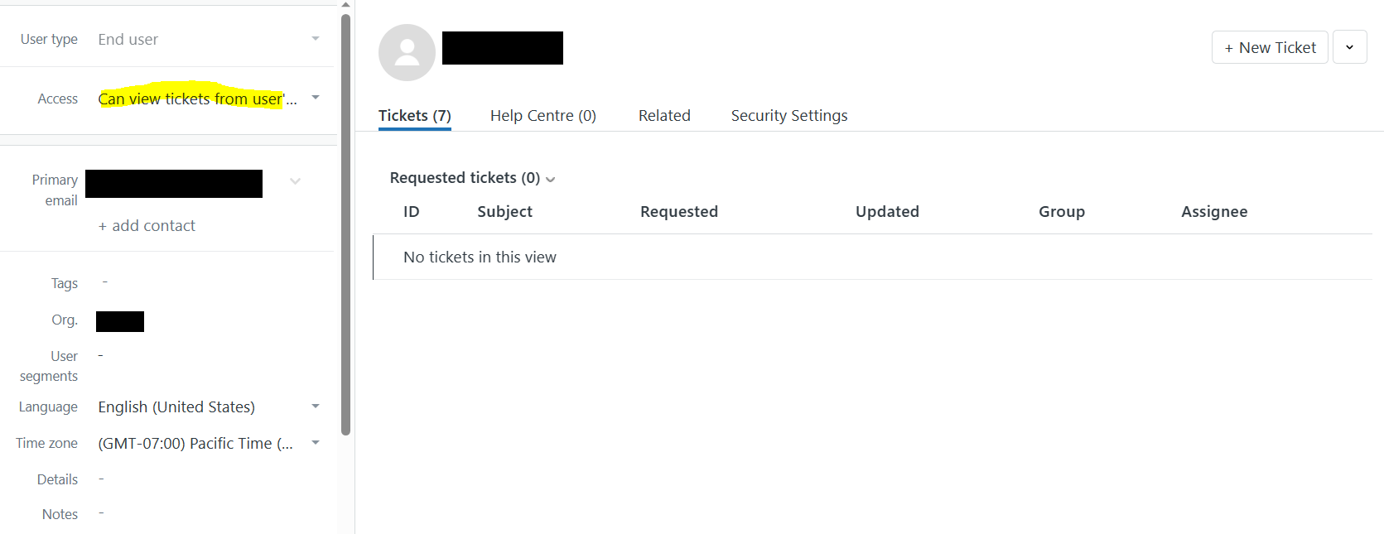The width and height of the screenshot is (1384, 534).
Task: Expand the Access dropdown arrow
Action: [x=315, y=98]
